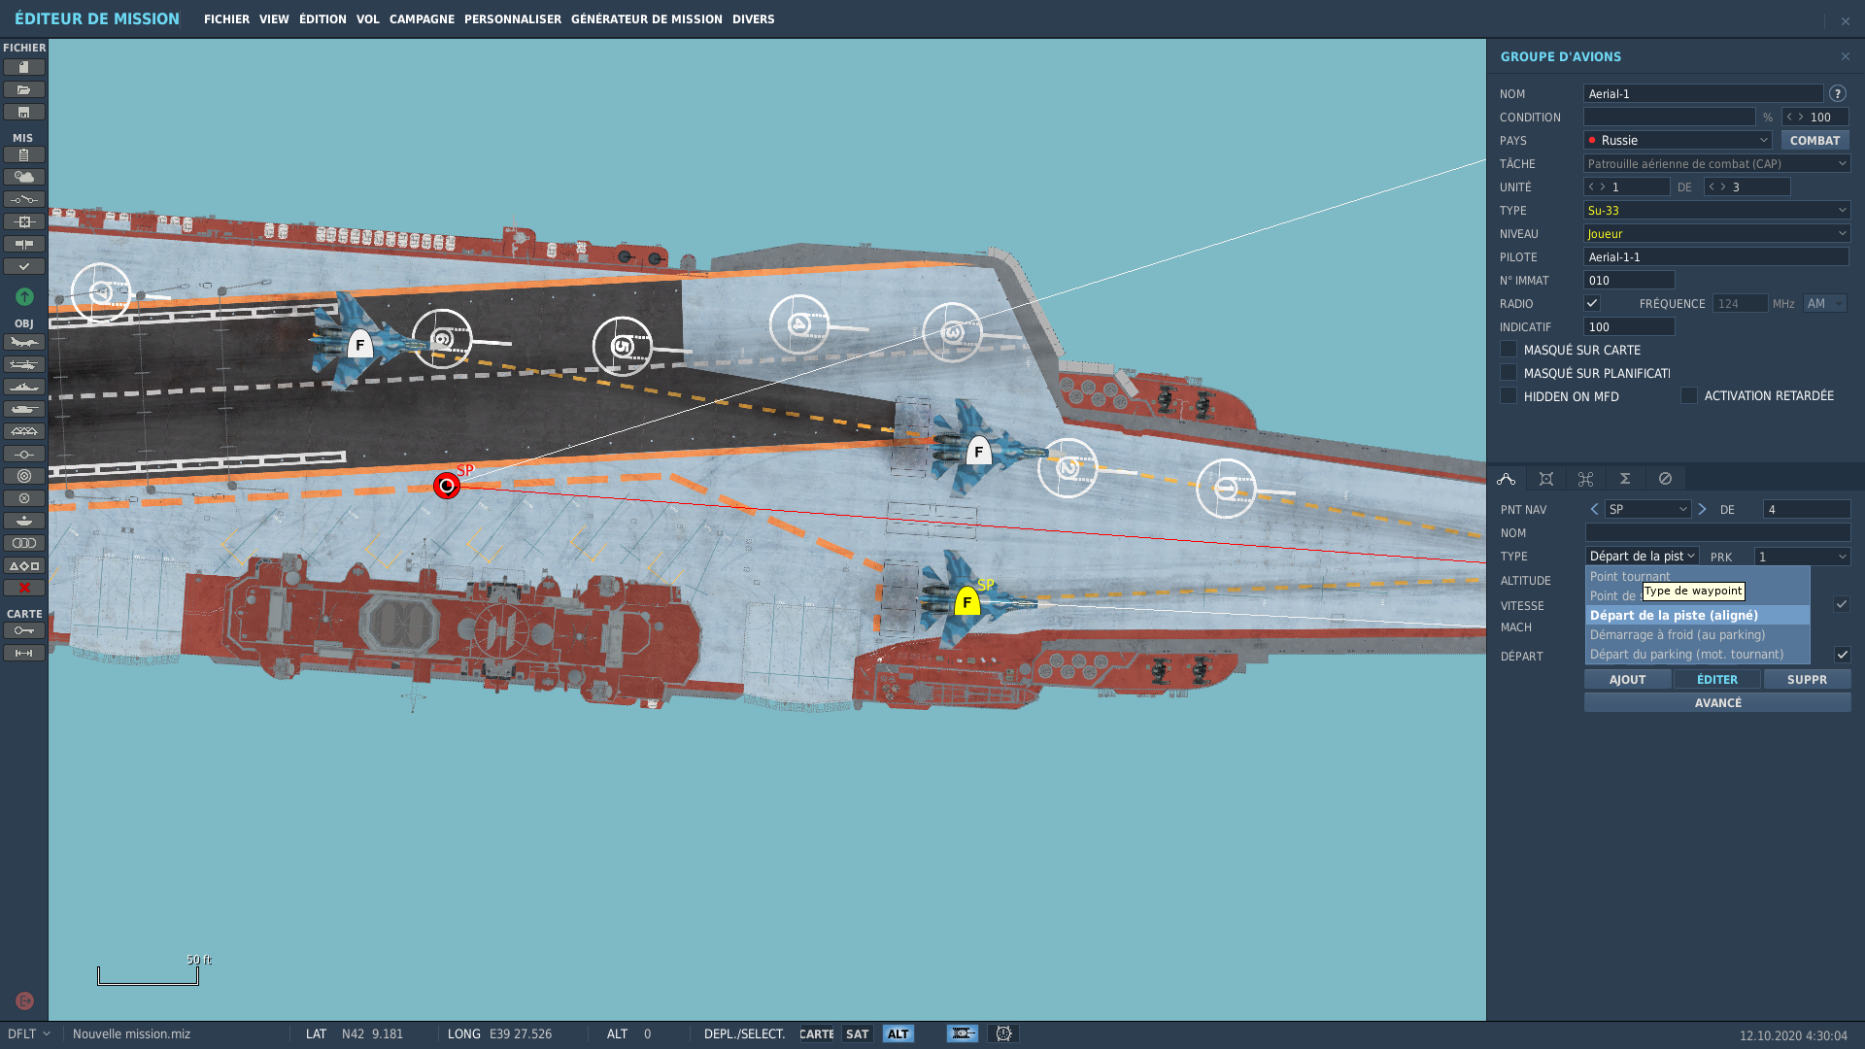Click the mission options check mark icon
This screenshot has height=1049, width=1865.
tap(24, 266)
